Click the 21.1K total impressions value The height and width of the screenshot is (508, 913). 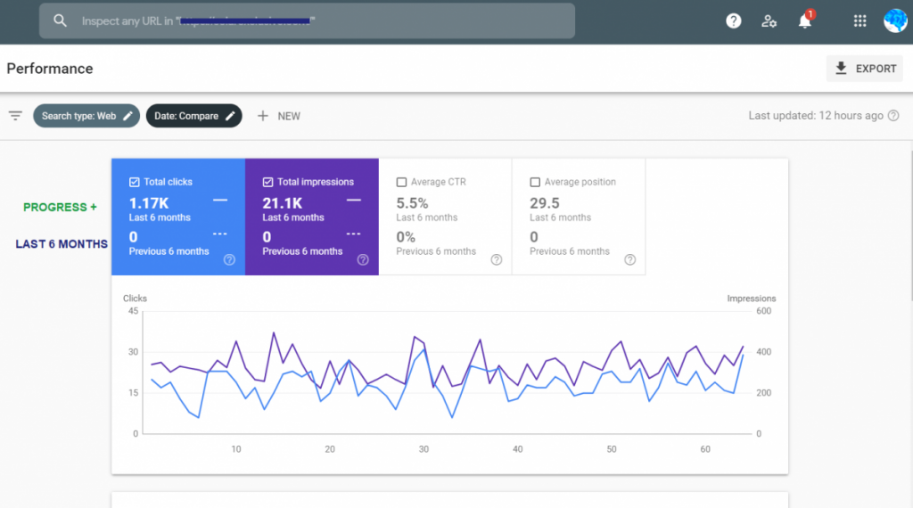pyautogui.click(x=283, y=203)
